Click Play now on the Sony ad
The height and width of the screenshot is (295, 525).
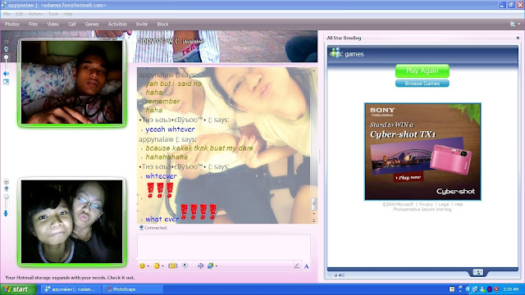[x=409, y=178]
